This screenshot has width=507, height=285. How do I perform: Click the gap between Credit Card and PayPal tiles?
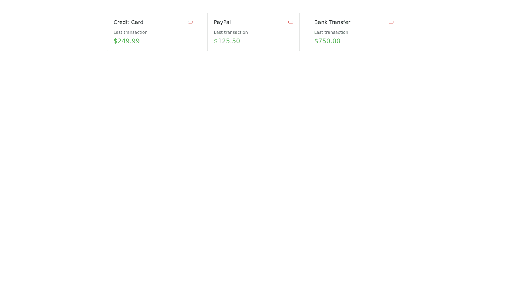click(x=203, y=32)
